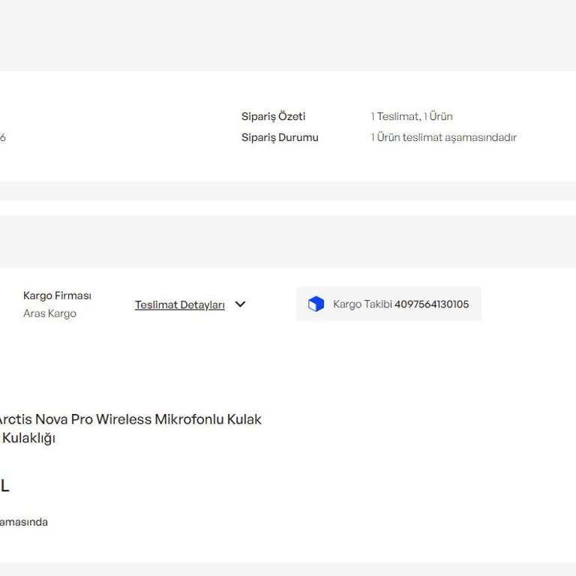Select the Sipariş Durumu label

click(280, 137)
